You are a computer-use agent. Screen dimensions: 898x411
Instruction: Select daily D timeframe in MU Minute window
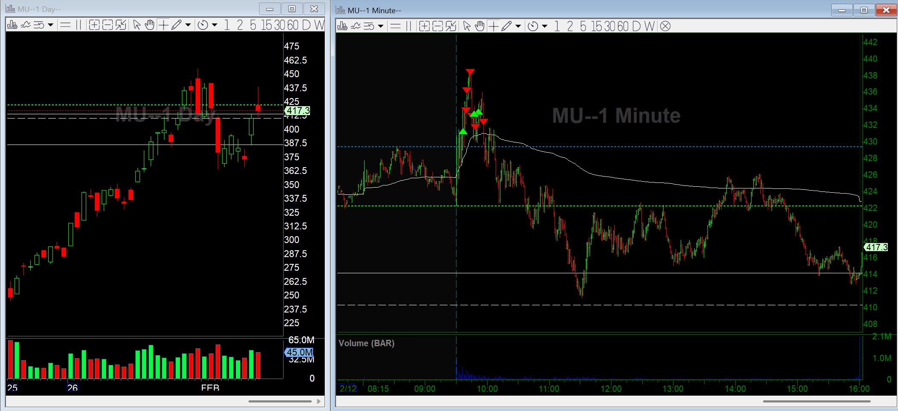636,26
